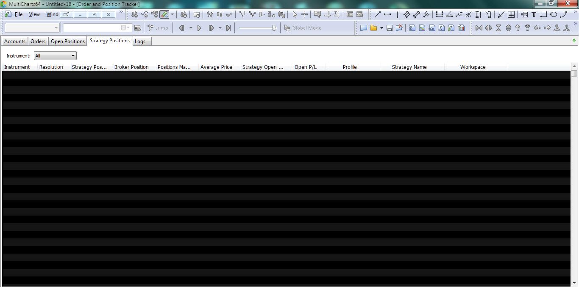The height and width of the screenshot is (287, 579).
Task: Select the horizontal line drawing tool
Action: coord(387,14)
